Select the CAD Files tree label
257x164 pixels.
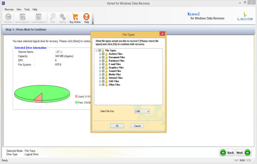tap(114, 81)
